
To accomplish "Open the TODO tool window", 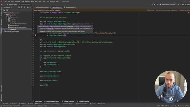I will pos(6,104).
